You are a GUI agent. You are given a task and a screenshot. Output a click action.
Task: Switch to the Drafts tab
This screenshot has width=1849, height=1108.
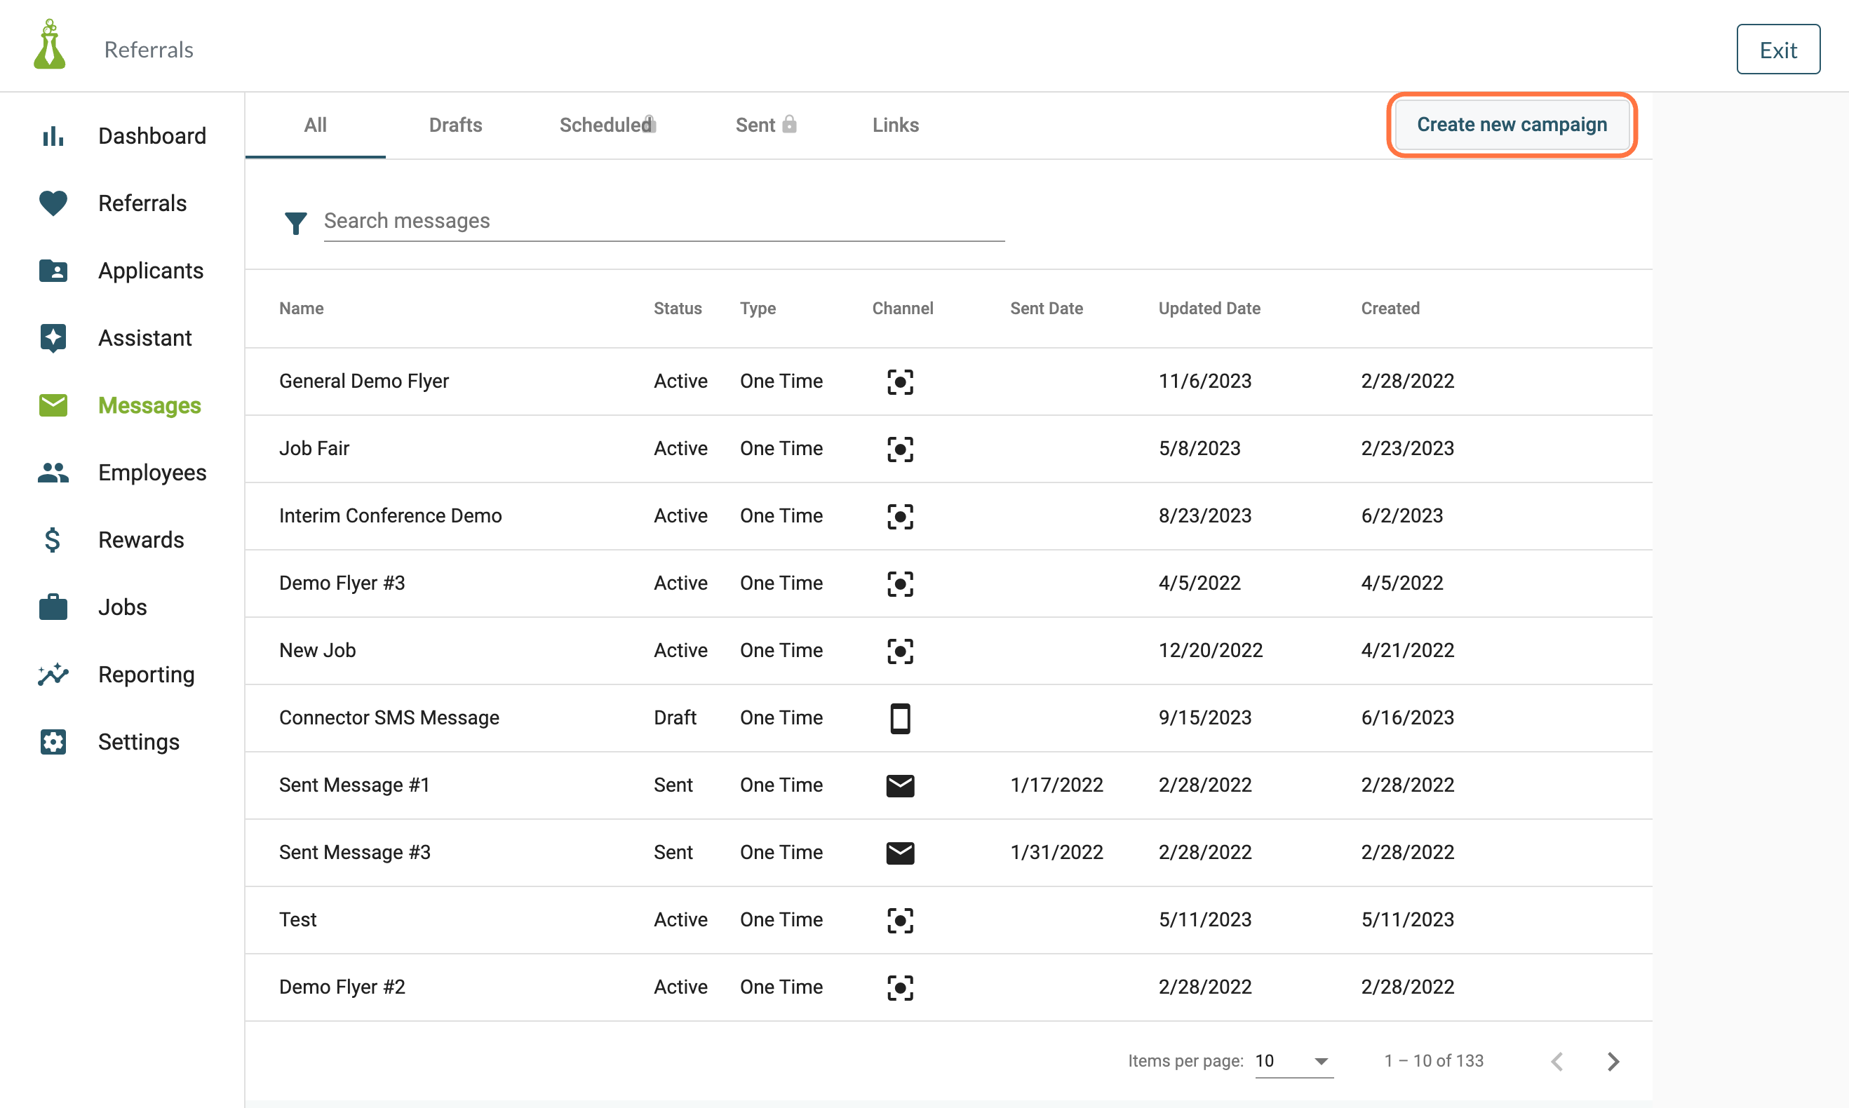455,125
